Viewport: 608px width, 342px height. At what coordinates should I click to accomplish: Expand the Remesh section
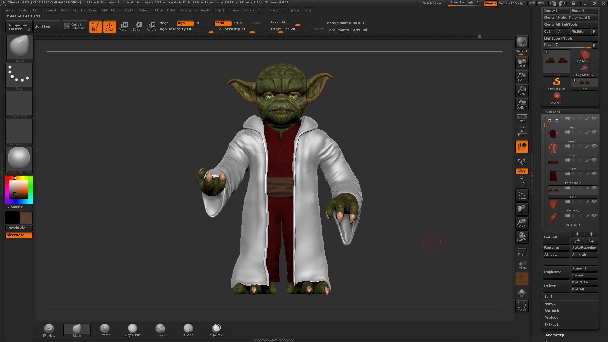click(x=551, y=310)
